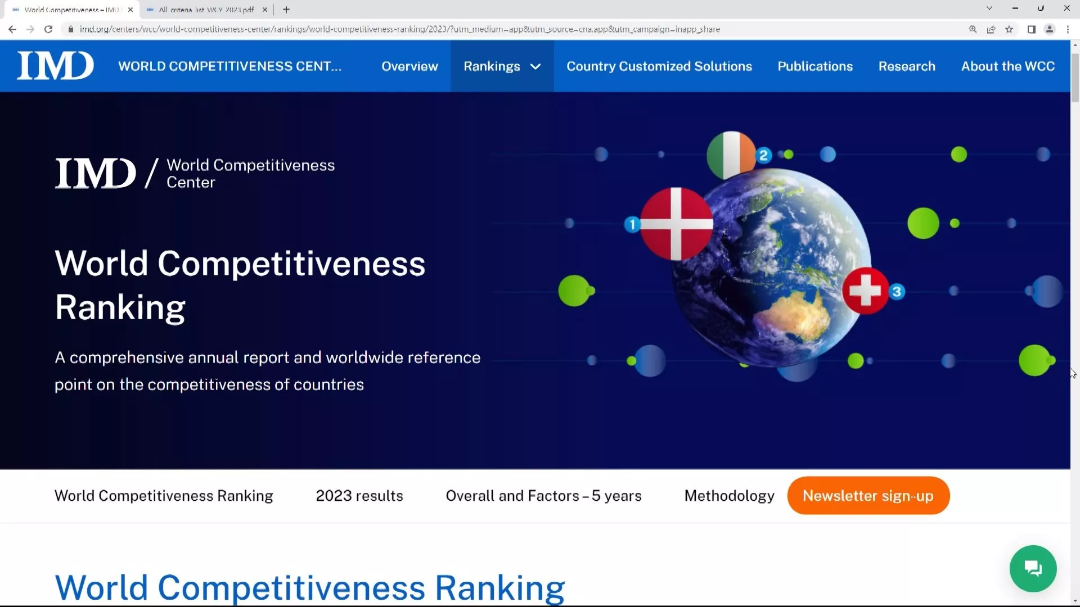Click the address bar URL field

click(399, 29)
